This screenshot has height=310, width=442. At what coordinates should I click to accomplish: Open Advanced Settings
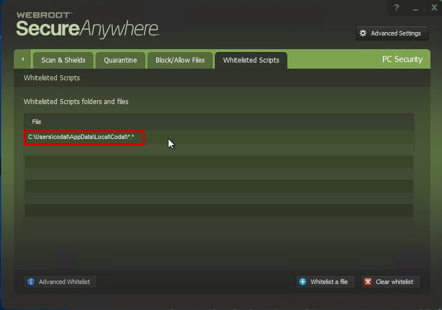[392, 33]
